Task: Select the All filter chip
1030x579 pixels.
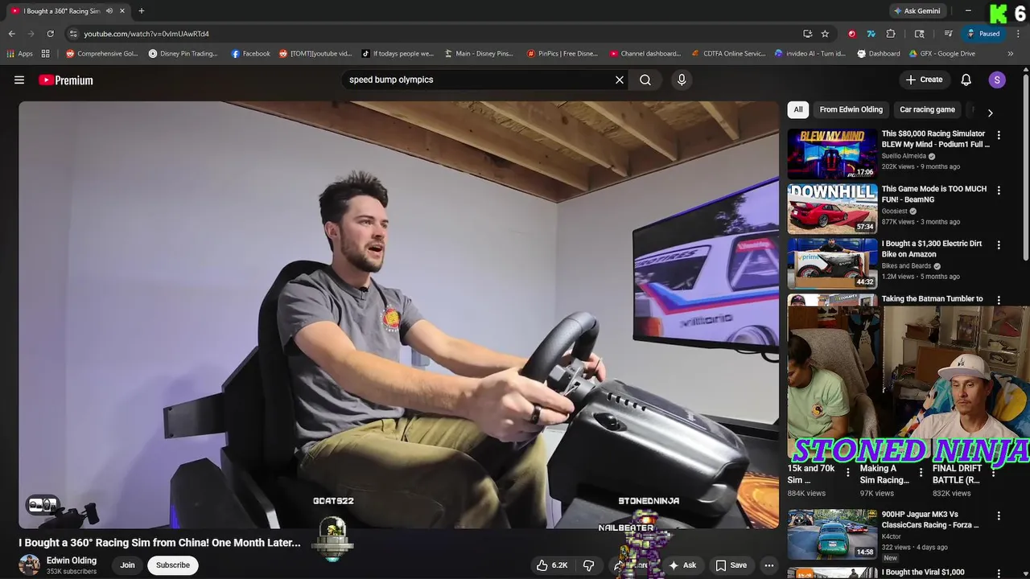Action: click(798, 109)
